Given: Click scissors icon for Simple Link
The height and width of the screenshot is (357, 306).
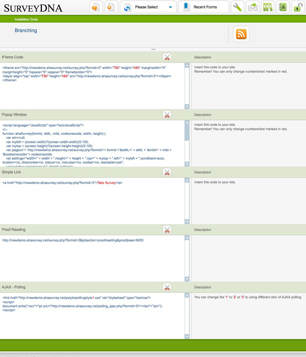Looking at the screenshot, I should 167,172.
